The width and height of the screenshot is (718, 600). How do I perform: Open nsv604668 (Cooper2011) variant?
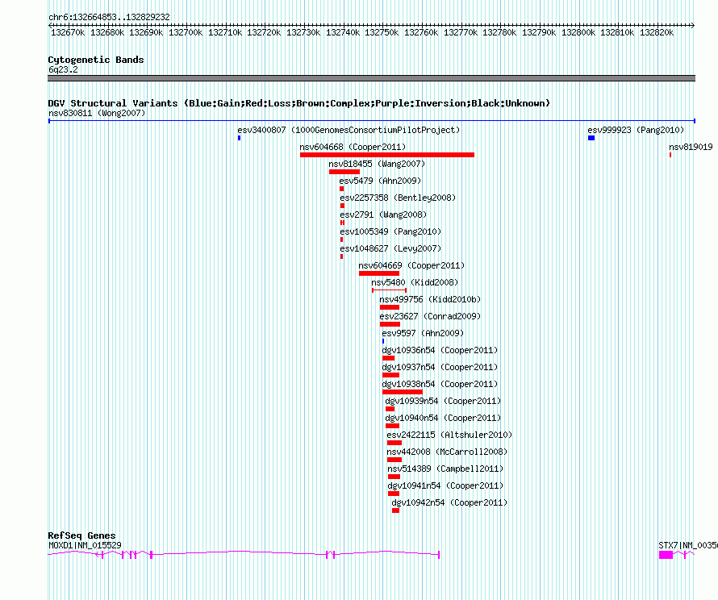tap(353, 147)
